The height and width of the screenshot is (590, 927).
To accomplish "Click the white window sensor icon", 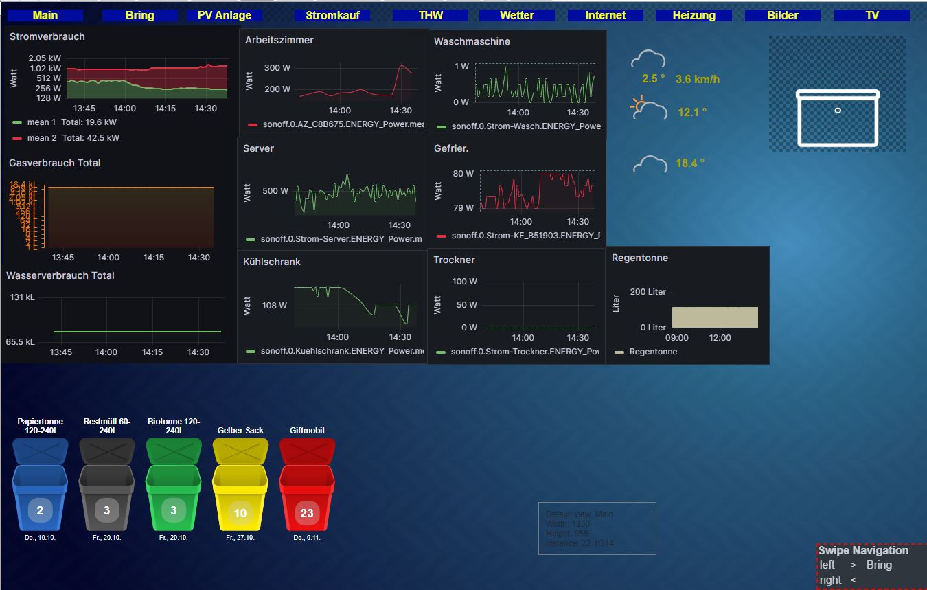I will [837, 118].
